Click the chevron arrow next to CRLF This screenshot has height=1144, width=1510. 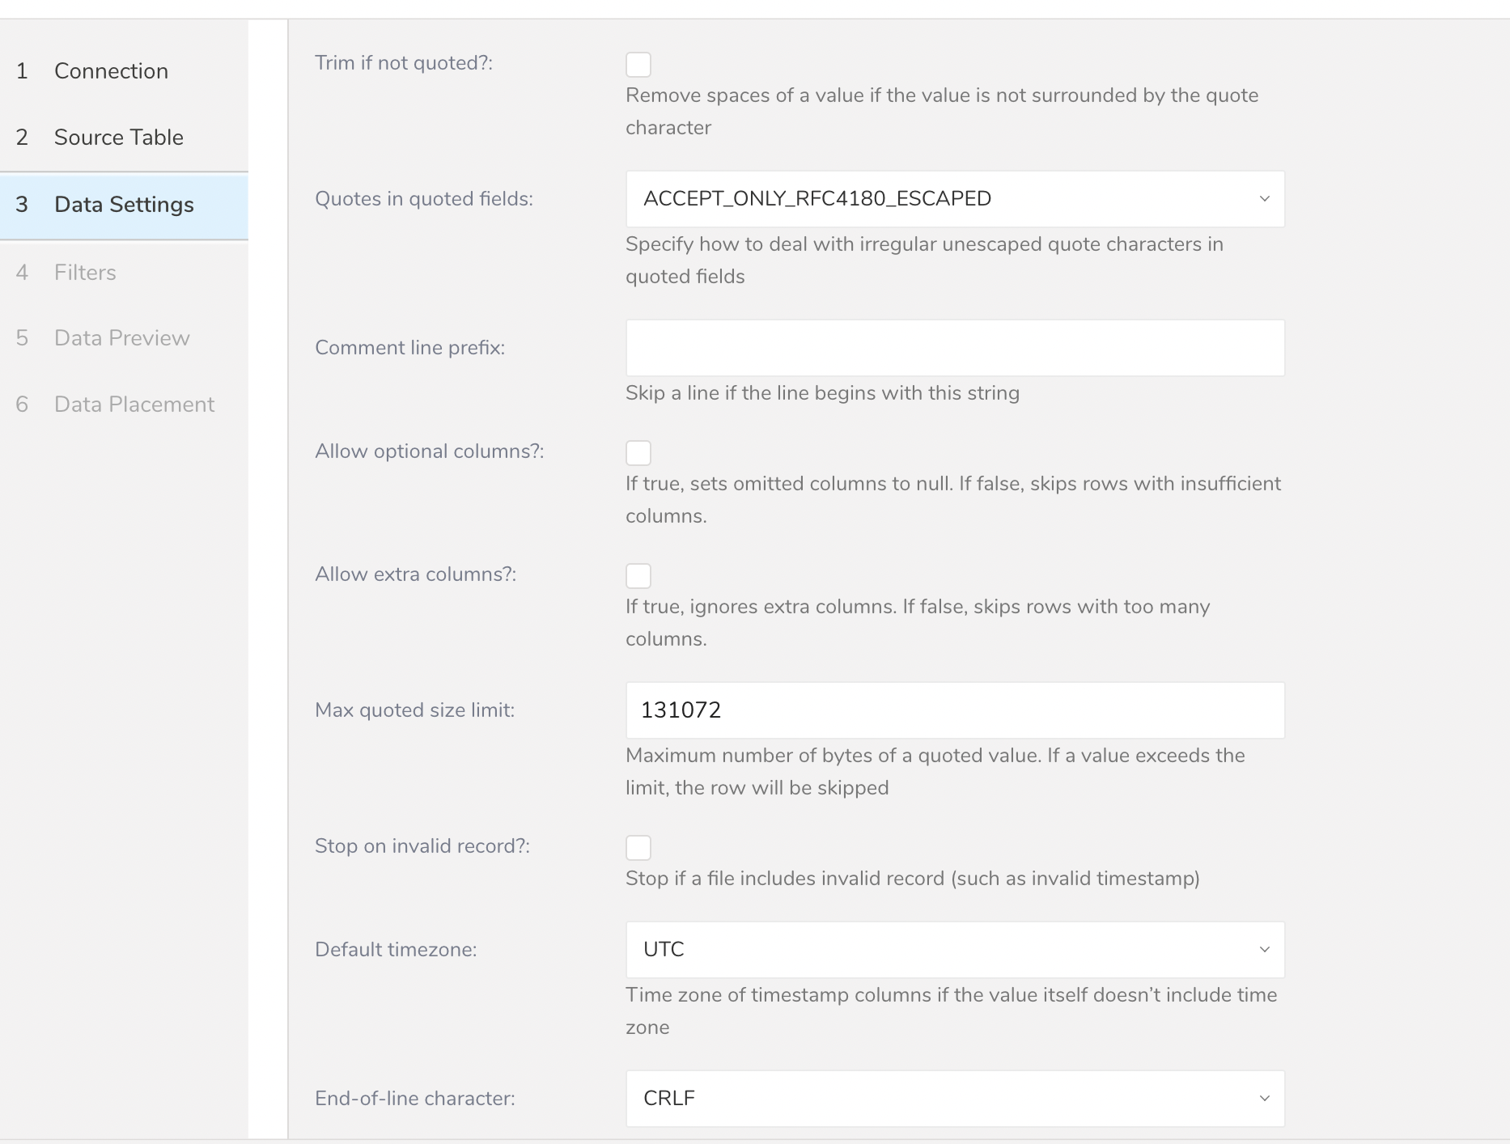point(1264,1099)
